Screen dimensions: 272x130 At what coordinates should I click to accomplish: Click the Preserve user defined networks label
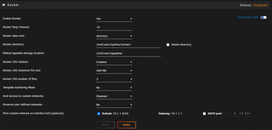[23, 105]
